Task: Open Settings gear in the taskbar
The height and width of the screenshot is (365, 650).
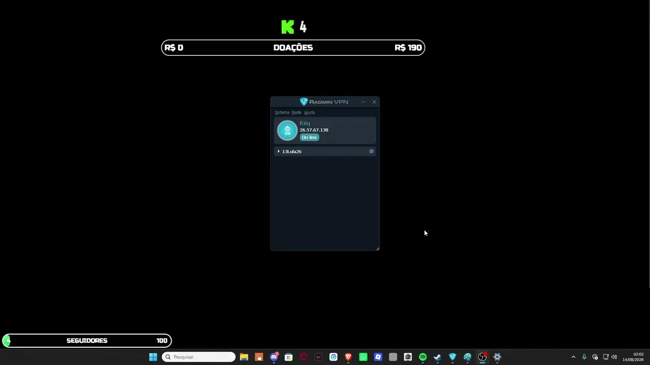Action: click(497, 357)
